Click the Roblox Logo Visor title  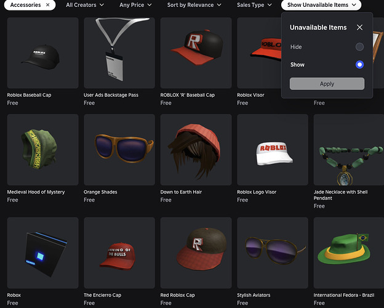[x=257, y=192]
